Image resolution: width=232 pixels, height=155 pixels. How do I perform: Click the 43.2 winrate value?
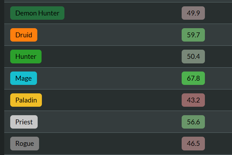193,100
